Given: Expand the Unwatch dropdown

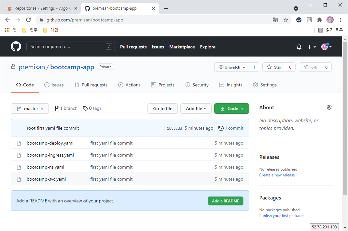Looking at the screenshot, I should click(x=232, y=67).
